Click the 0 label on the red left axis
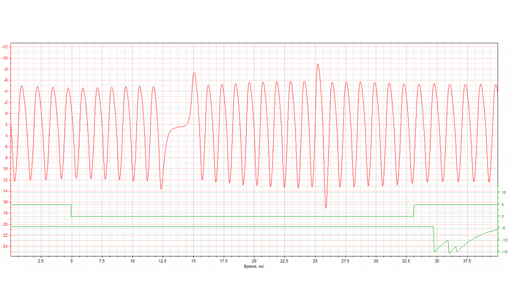Viewport: 509px width, 308px height. click(x=7, y=114)
